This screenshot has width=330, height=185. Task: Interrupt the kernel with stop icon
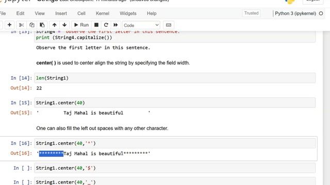pyautogui.click(x=96, y=25)
